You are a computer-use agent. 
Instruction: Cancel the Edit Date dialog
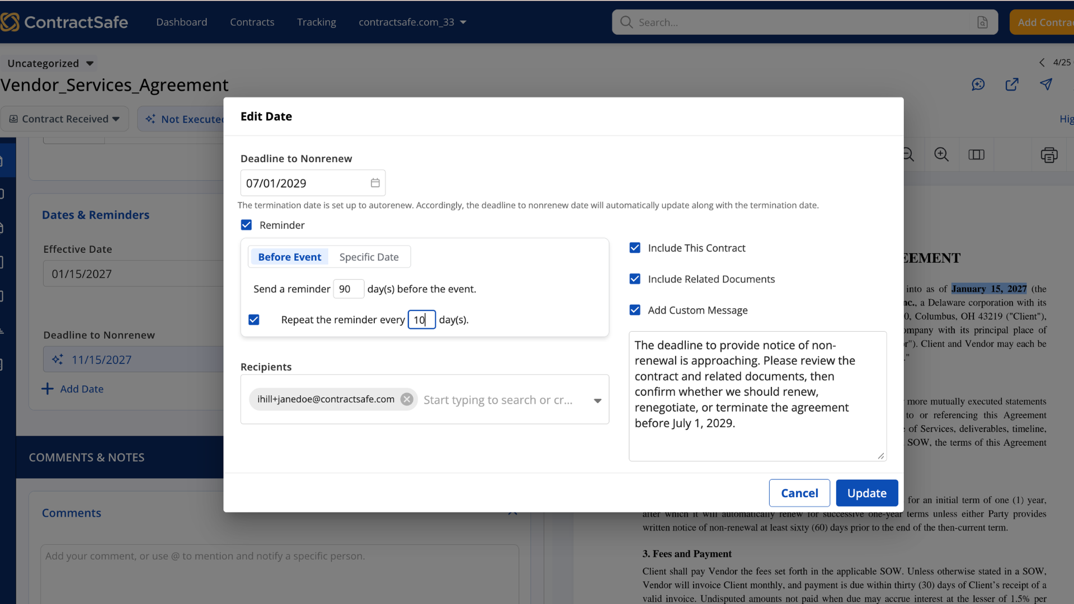[799, 493]
